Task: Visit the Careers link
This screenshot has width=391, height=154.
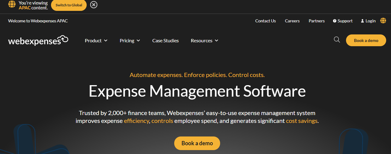Action: pos(292,21)
